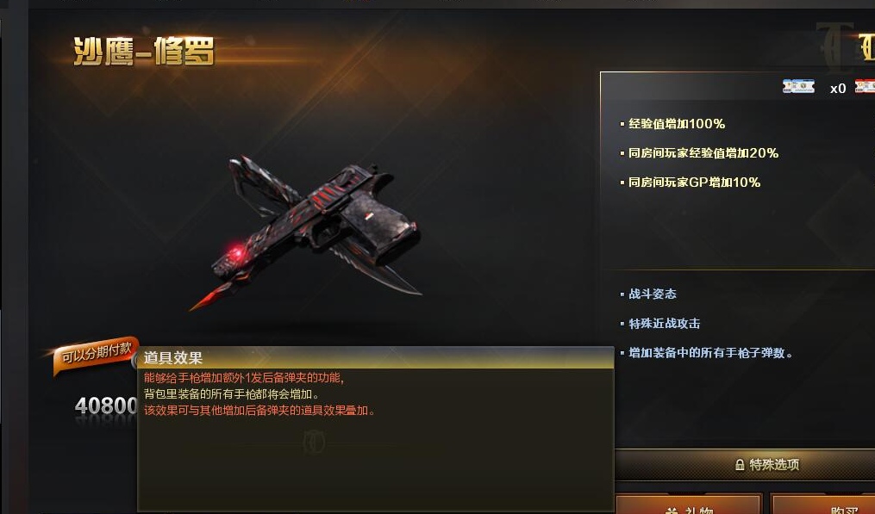Click 增加装备中的所有手枪子弹数 feature item
Viewport: 875px width, 514px height.
(710, 353)
